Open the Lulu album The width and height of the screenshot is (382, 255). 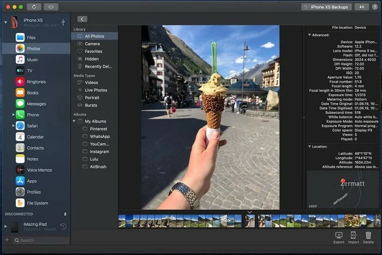click(x=94, y=159)
